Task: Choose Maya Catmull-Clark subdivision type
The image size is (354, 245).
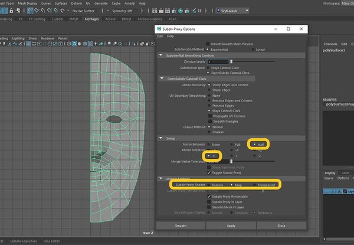Action: click(x=208, y=68)
